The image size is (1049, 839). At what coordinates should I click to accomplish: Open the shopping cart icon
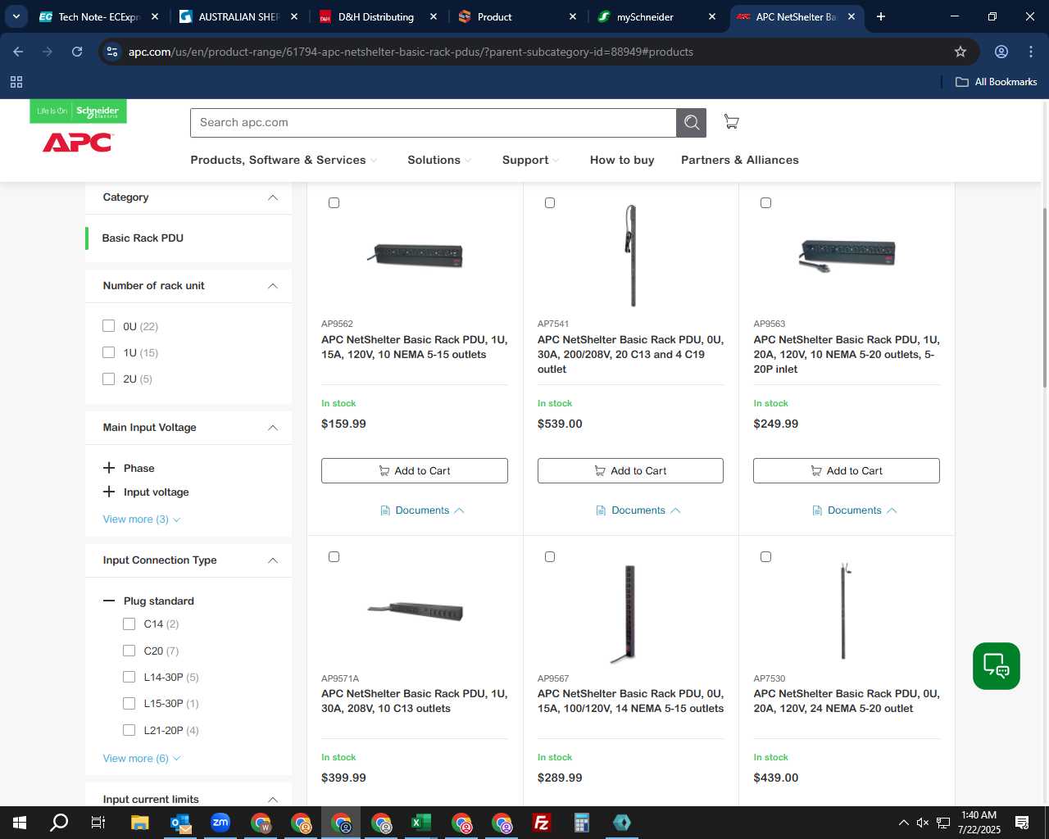coord(732,122)
